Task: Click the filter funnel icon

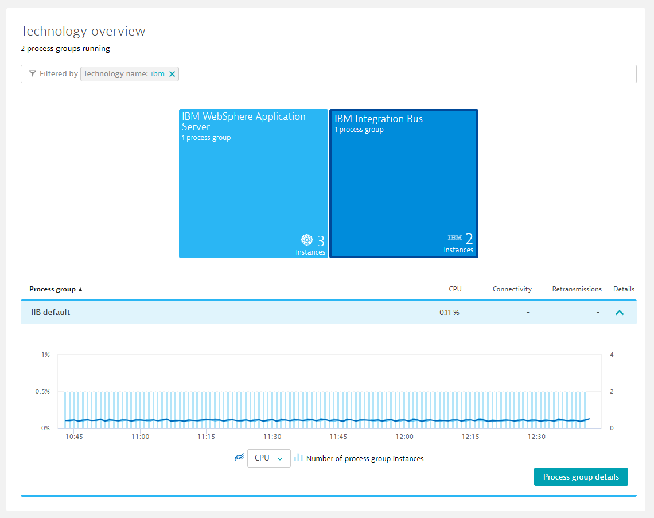Action: tap(33, 74)
